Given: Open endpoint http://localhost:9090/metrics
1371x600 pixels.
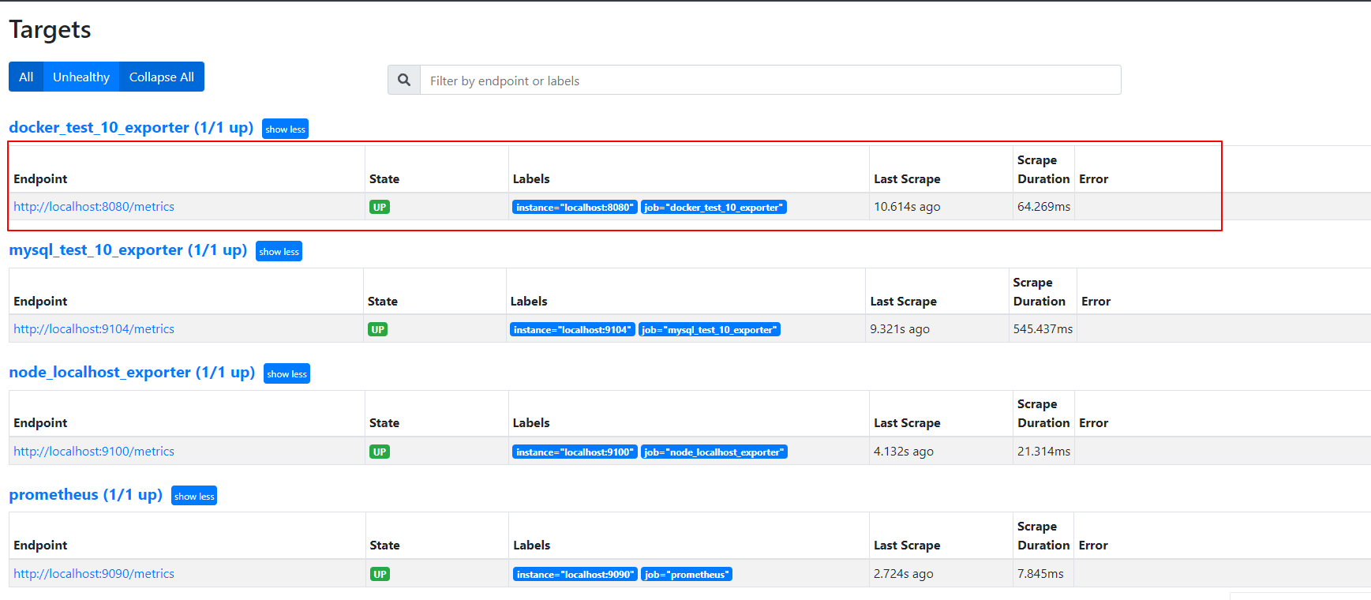Looking at the screenshot, I should click(94, 573).
